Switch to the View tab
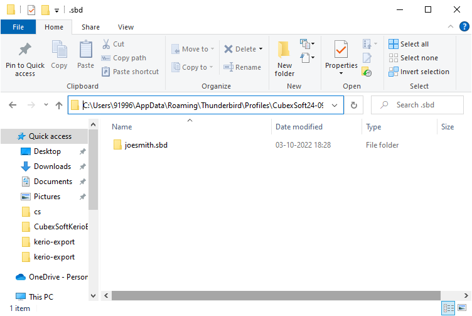The width and height of the screenshot is (472, 316). click(126, 27)
